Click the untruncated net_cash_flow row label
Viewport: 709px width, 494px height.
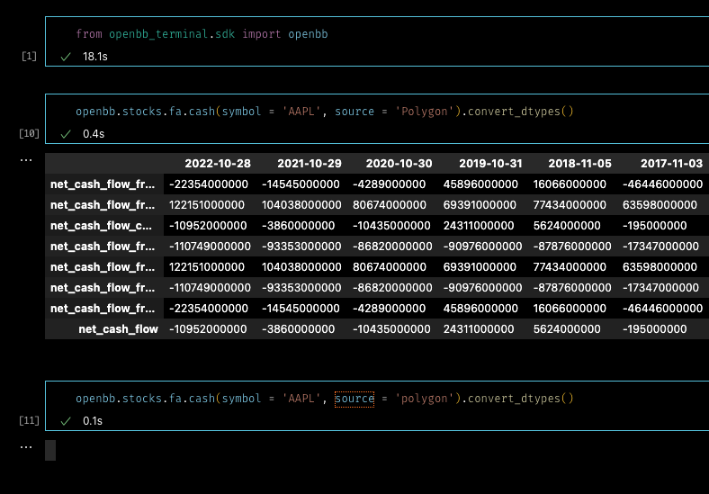click(x=119, y=328)
